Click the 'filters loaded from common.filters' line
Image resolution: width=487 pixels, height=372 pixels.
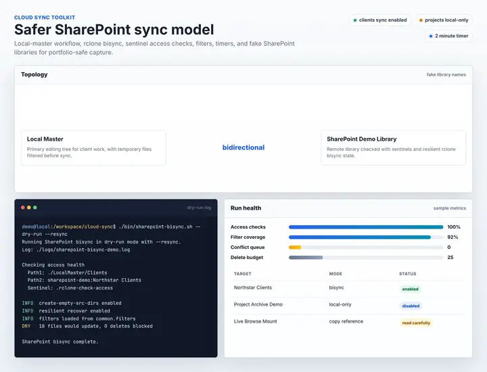click(78, 319)
